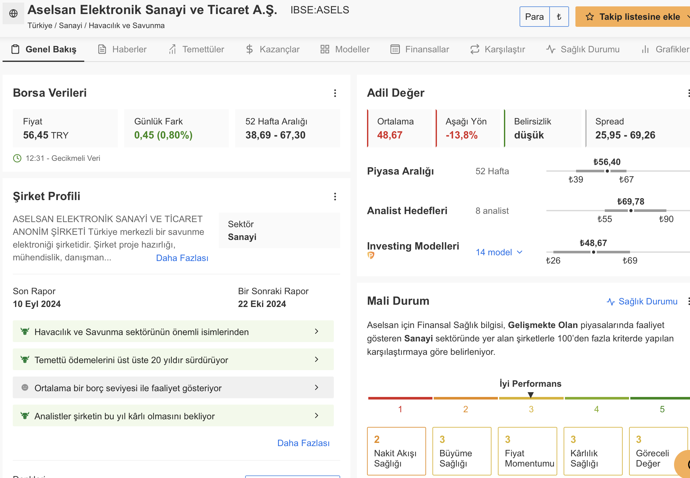This screenshot has height=478, width=690.
Task: Click the Investing models slider marker at ₺48,67
Action: [x=594, y=252]
